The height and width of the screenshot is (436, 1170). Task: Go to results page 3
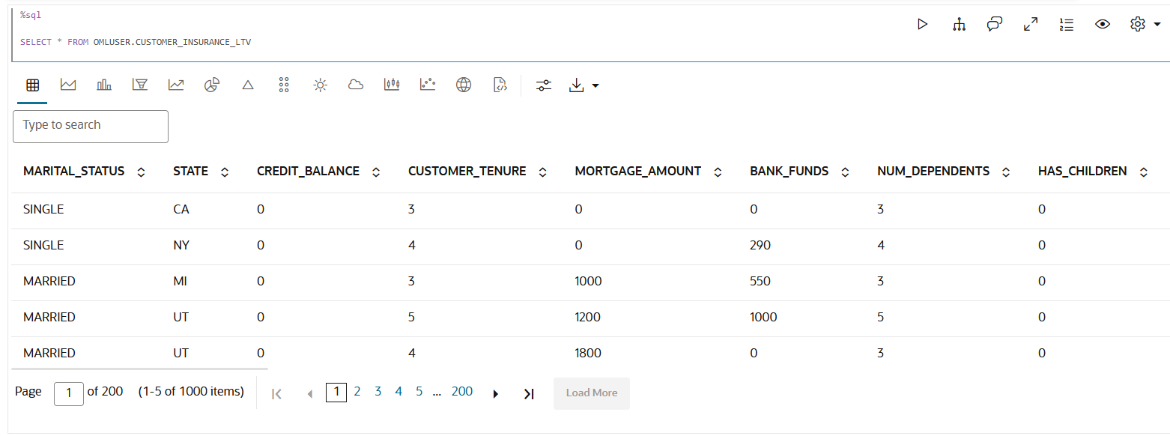click(378, 391)
